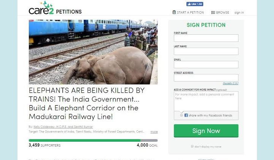Click the Start a Petition clipboard icon
This screenshot has width=274, height=160.
tap(174, 12)
